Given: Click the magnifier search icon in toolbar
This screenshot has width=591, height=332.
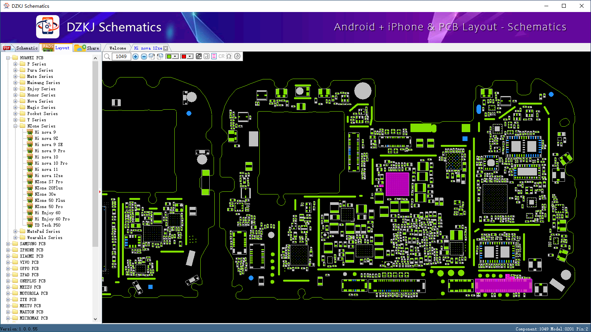Looking at the screenshot, I should pos(107,57).
